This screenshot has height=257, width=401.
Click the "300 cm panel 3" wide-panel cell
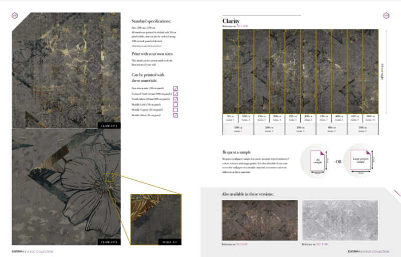pyautogui.click(x=300, y=129)
